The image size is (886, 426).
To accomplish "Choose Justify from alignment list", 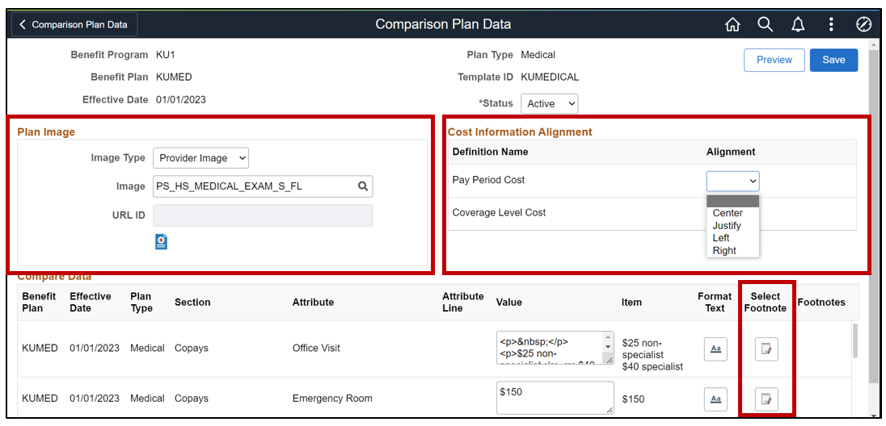I will 727,226.
